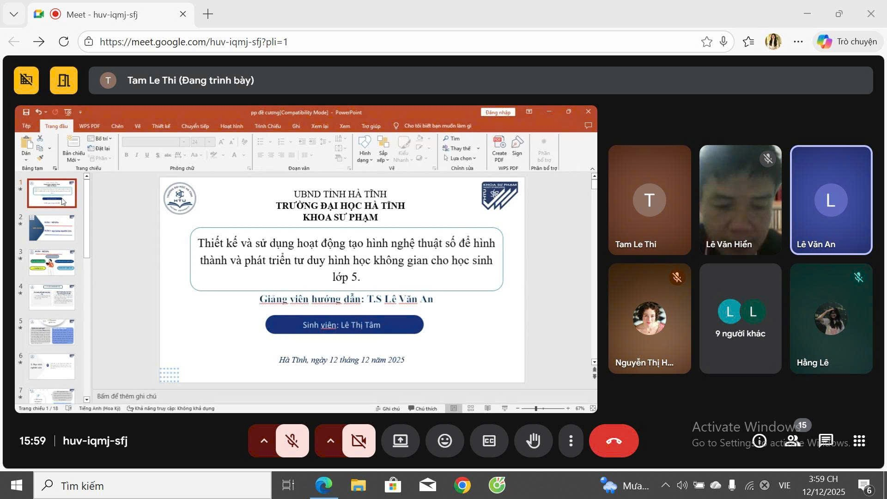Open the chat panel icon

(826, 441)
